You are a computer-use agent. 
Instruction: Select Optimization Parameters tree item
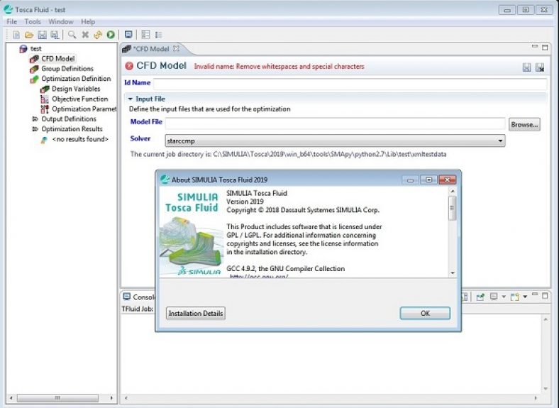(x=84, y=109)
